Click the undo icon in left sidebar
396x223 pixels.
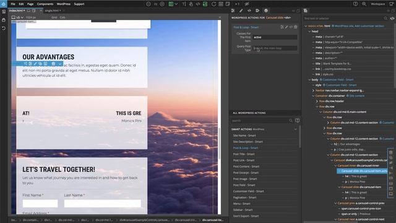click(x=4, y=28)
